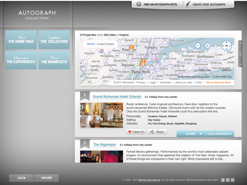Click the map compass navigation control

coord(226,46)
